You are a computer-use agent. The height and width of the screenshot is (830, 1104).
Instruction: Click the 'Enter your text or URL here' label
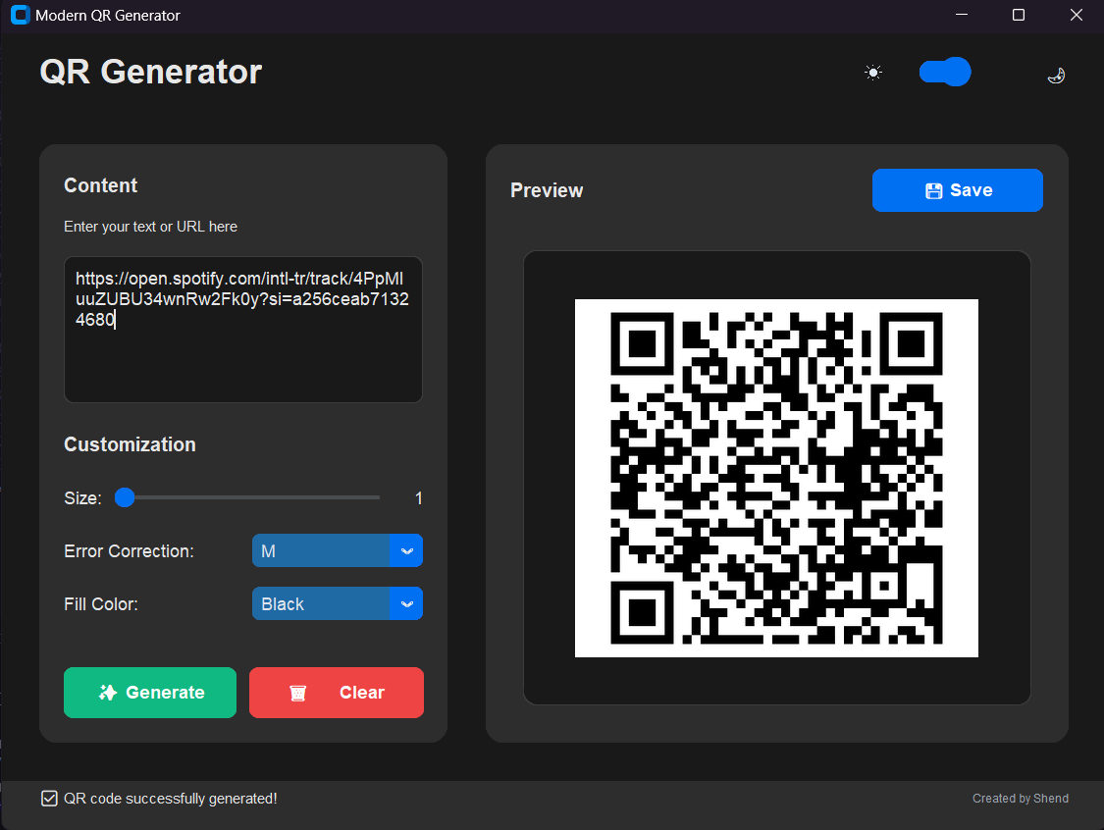[x=151, y=227]
